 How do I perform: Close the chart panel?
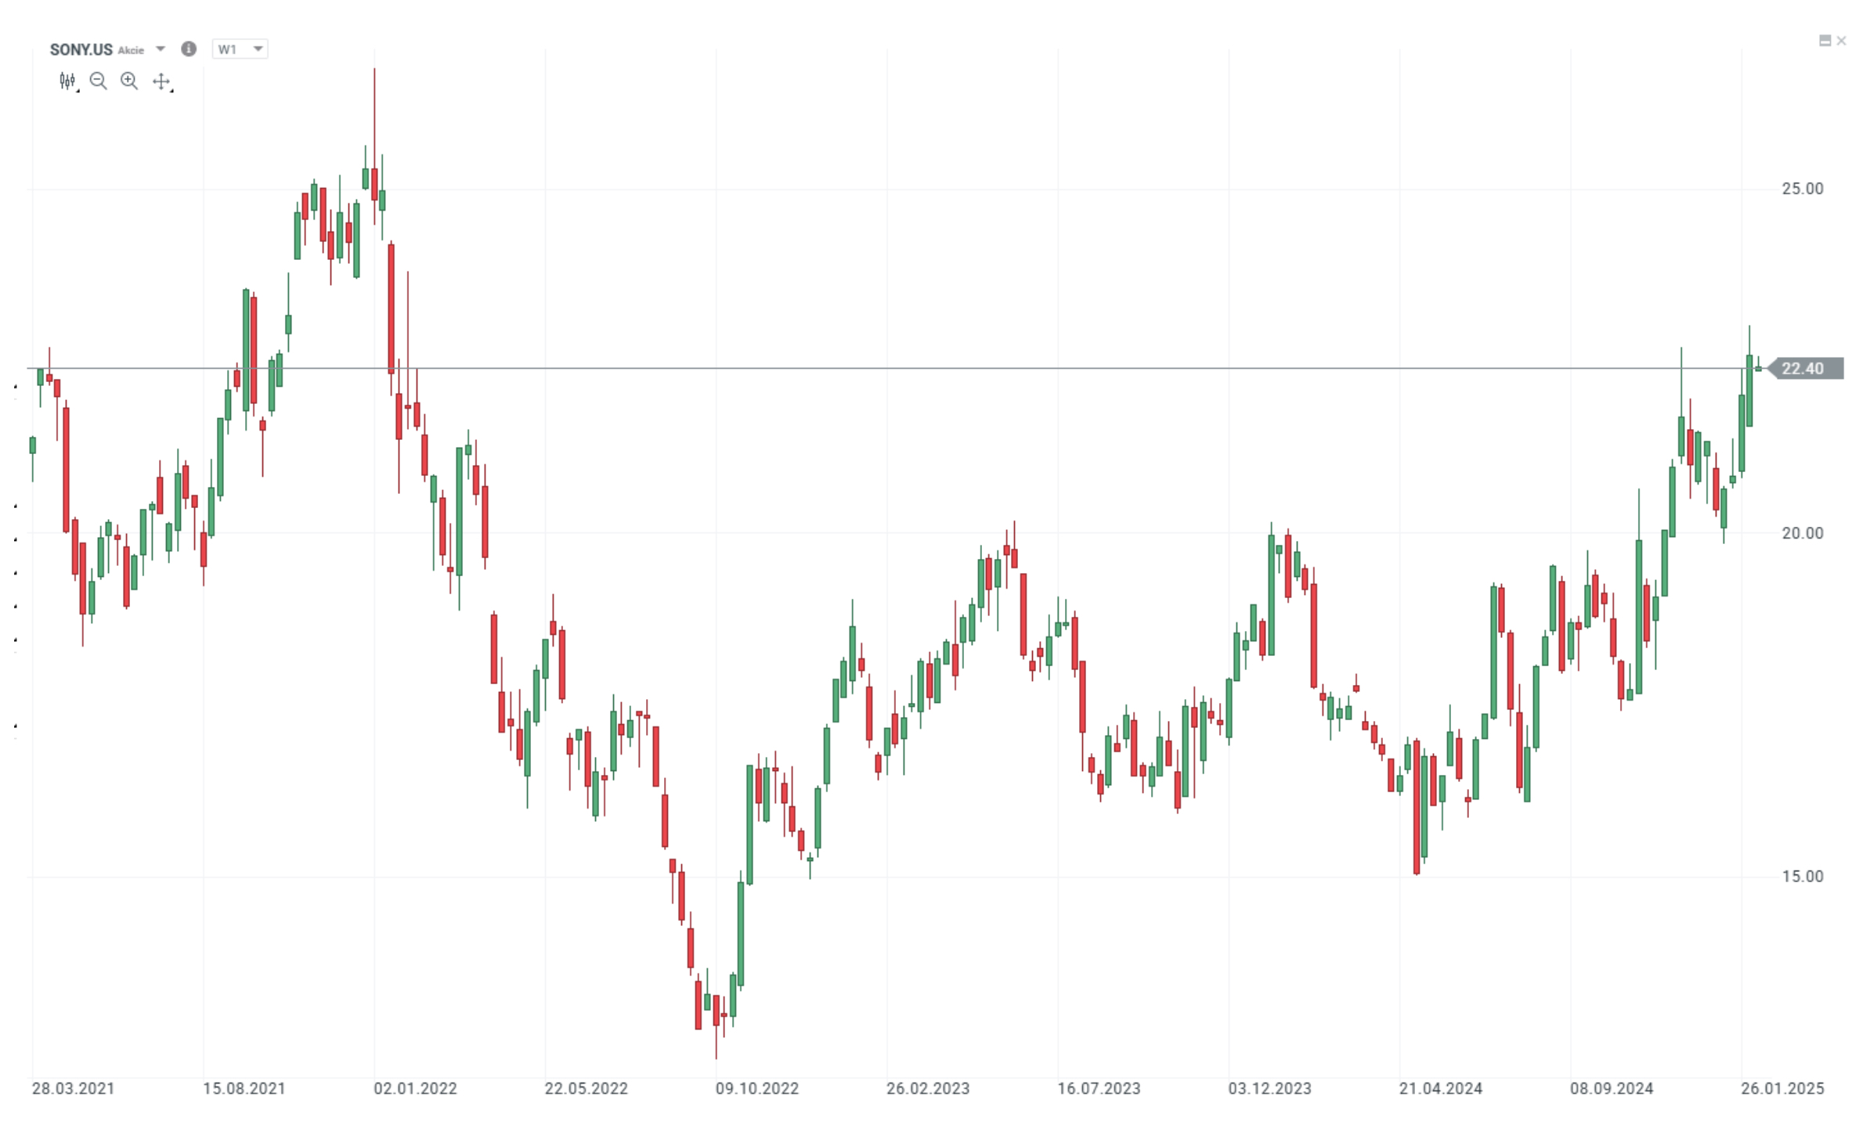1841,41
